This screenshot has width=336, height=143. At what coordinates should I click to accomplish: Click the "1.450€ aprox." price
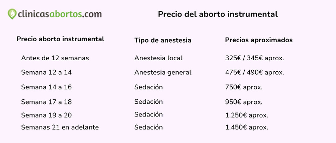(246, 127)
